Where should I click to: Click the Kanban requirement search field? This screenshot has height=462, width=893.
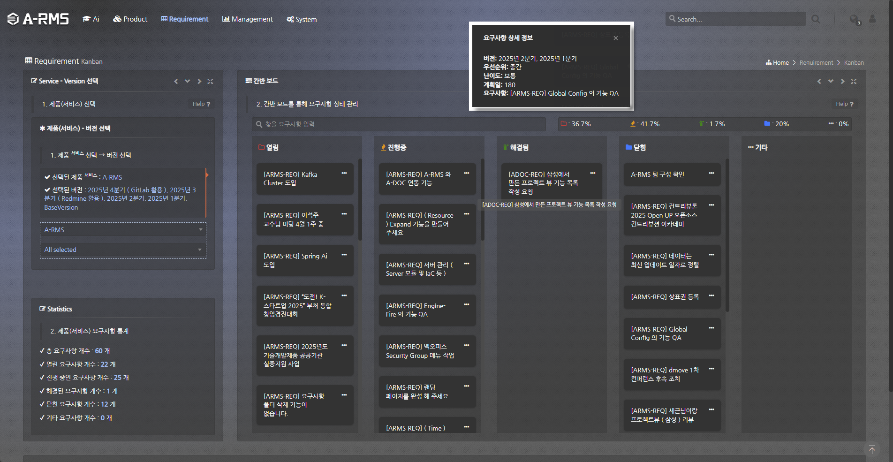pyautogui.click(x=399, y=124)
